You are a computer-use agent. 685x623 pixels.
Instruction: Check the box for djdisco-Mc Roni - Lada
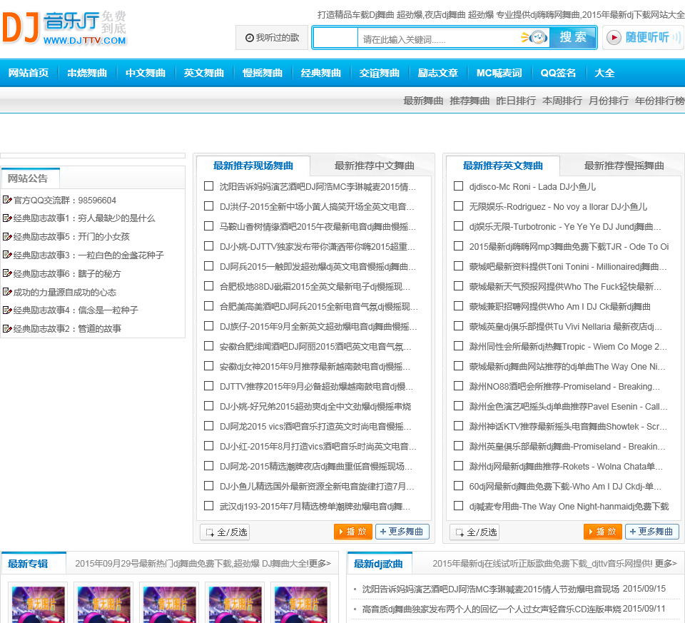(x=458, y=186)
